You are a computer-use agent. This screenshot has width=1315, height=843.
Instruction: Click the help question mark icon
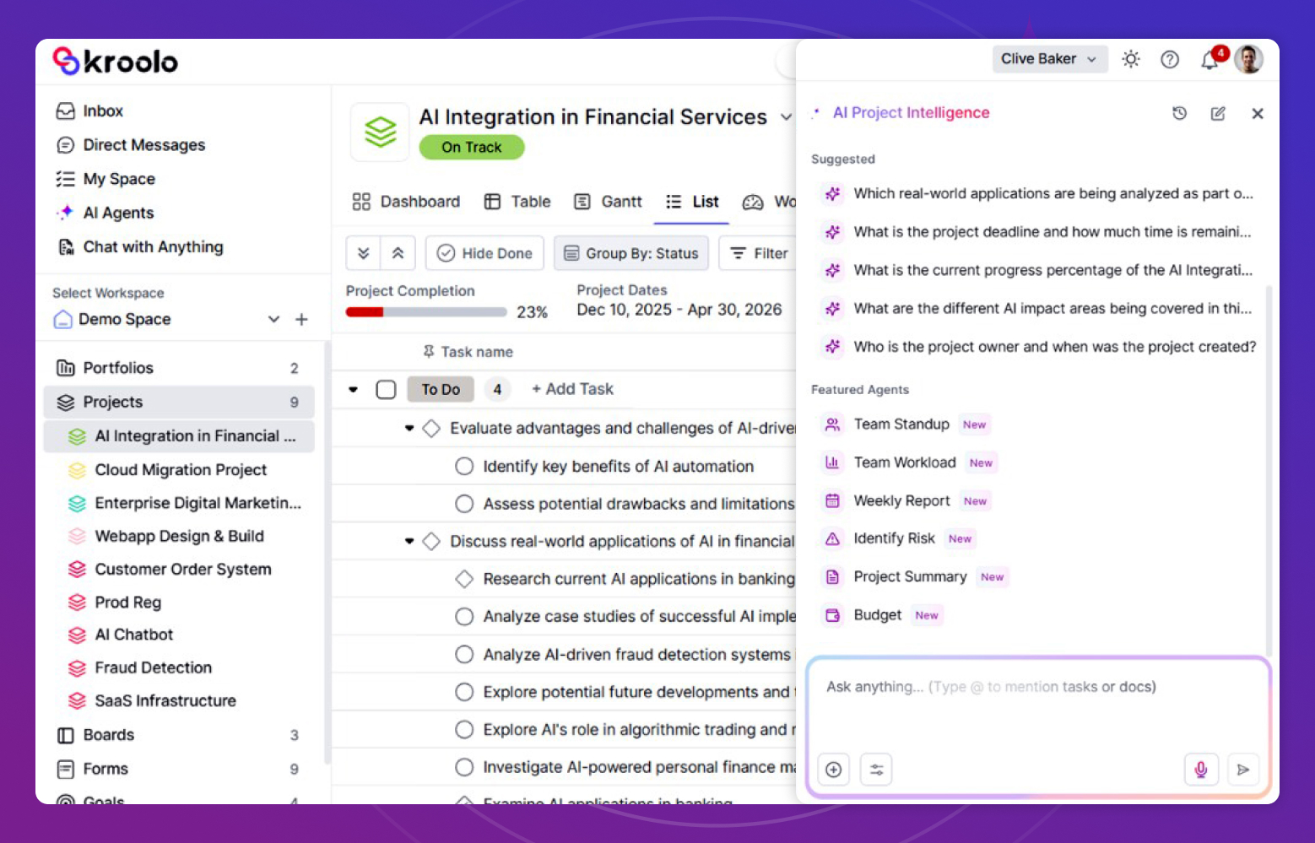click(x=1169, y=59)
